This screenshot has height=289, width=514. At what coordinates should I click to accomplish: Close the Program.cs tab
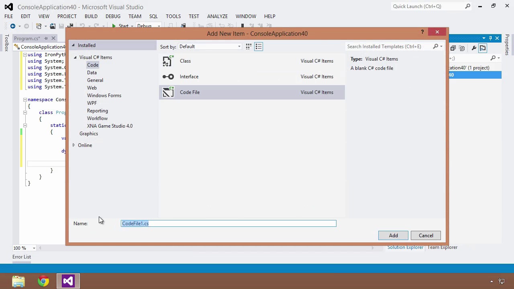pyautogui.click(x=53, y=39)
